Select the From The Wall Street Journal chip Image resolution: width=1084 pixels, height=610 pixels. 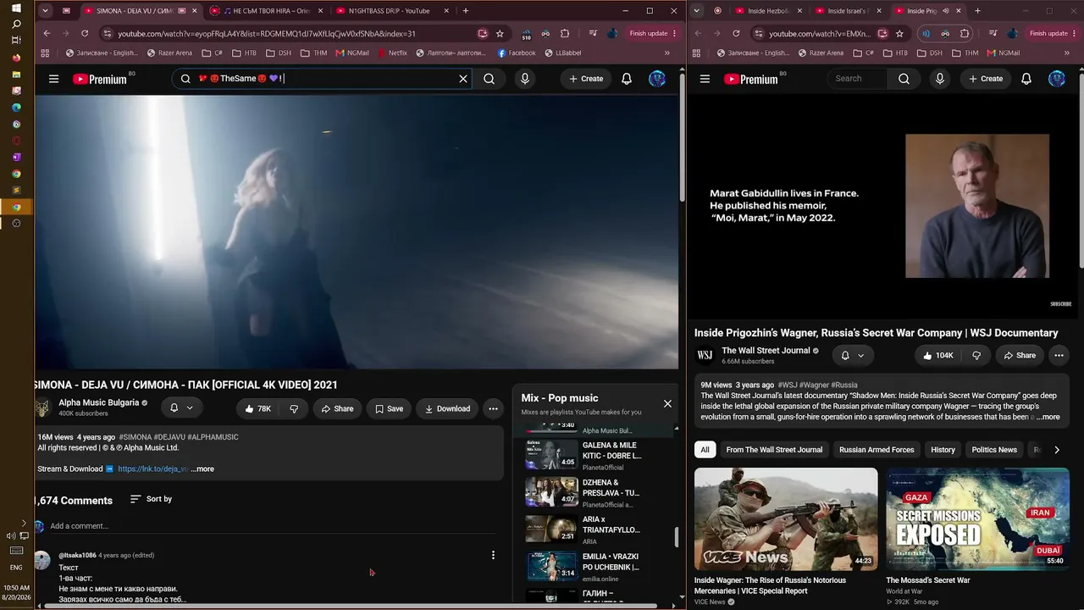pyautogui.click(x=774, y=450)
